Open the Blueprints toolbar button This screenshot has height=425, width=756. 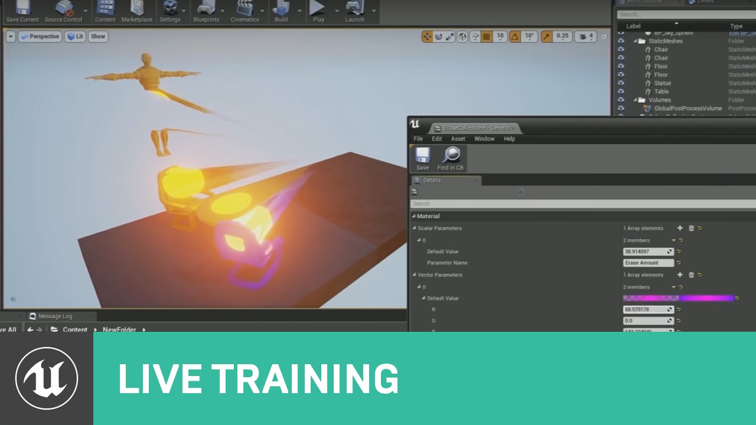pyautogui.click(x=206, y=12)
